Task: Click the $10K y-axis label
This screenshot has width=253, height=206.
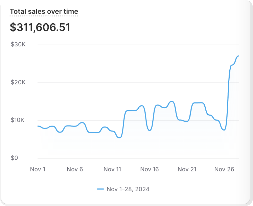Action: tap(18, 120)
